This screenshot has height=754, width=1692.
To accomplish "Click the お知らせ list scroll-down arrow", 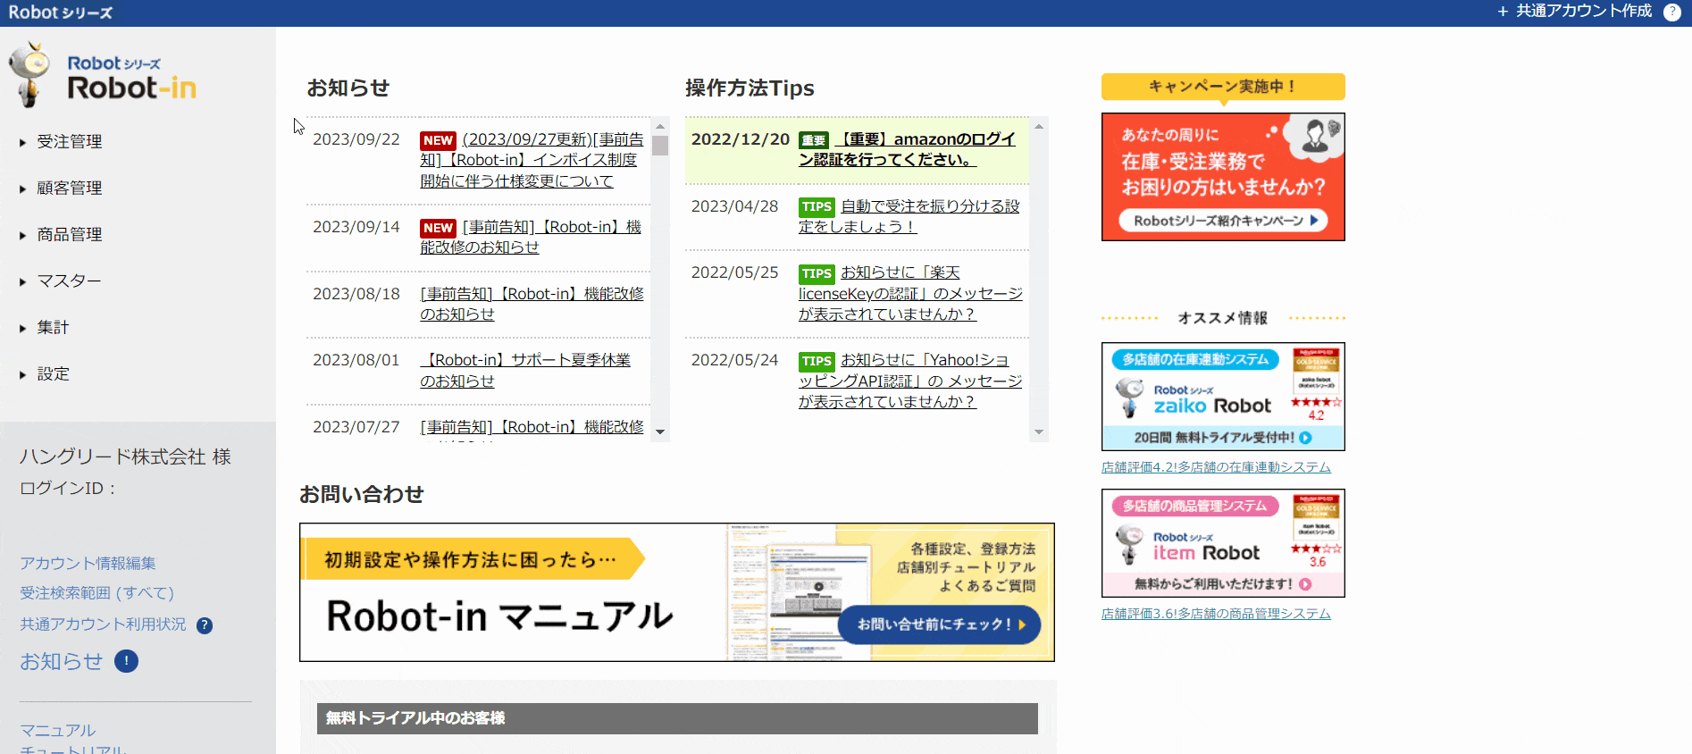I will (660, 431).
